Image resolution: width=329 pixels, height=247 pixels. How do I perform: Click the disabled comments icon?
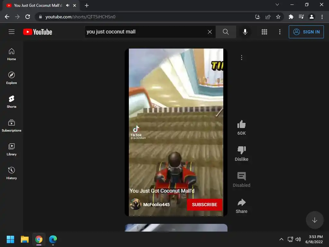[242, 176]
